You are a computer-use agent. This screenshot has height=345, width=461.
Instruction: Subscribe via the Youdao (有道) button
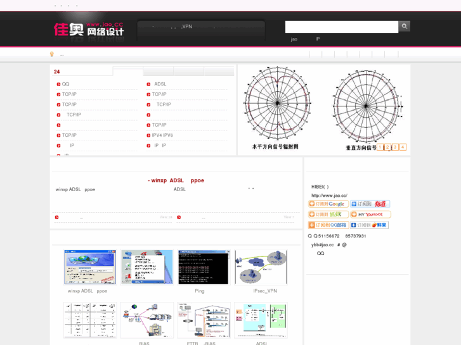pyautogui.click(x=370, y=204)
